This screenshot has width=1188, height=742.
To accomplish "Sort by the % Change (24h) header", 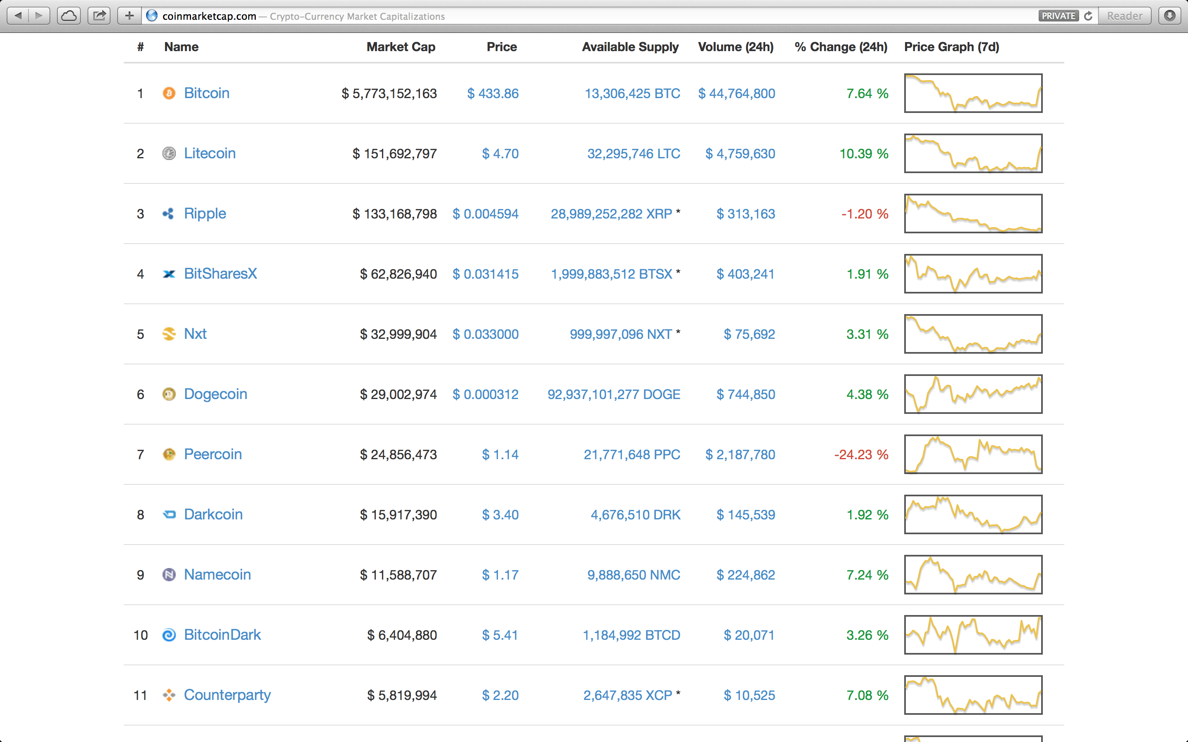I will pos(841,47).
